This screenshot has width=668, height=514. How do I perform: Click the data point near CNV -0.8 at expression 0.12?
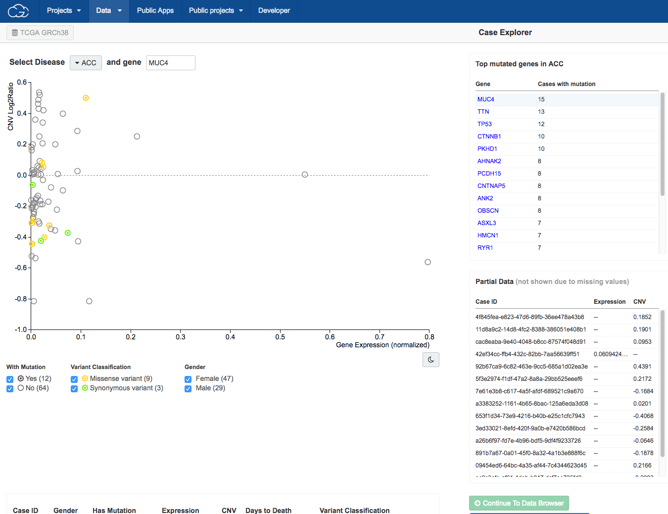pyautogui.click(x=89, y=301)
